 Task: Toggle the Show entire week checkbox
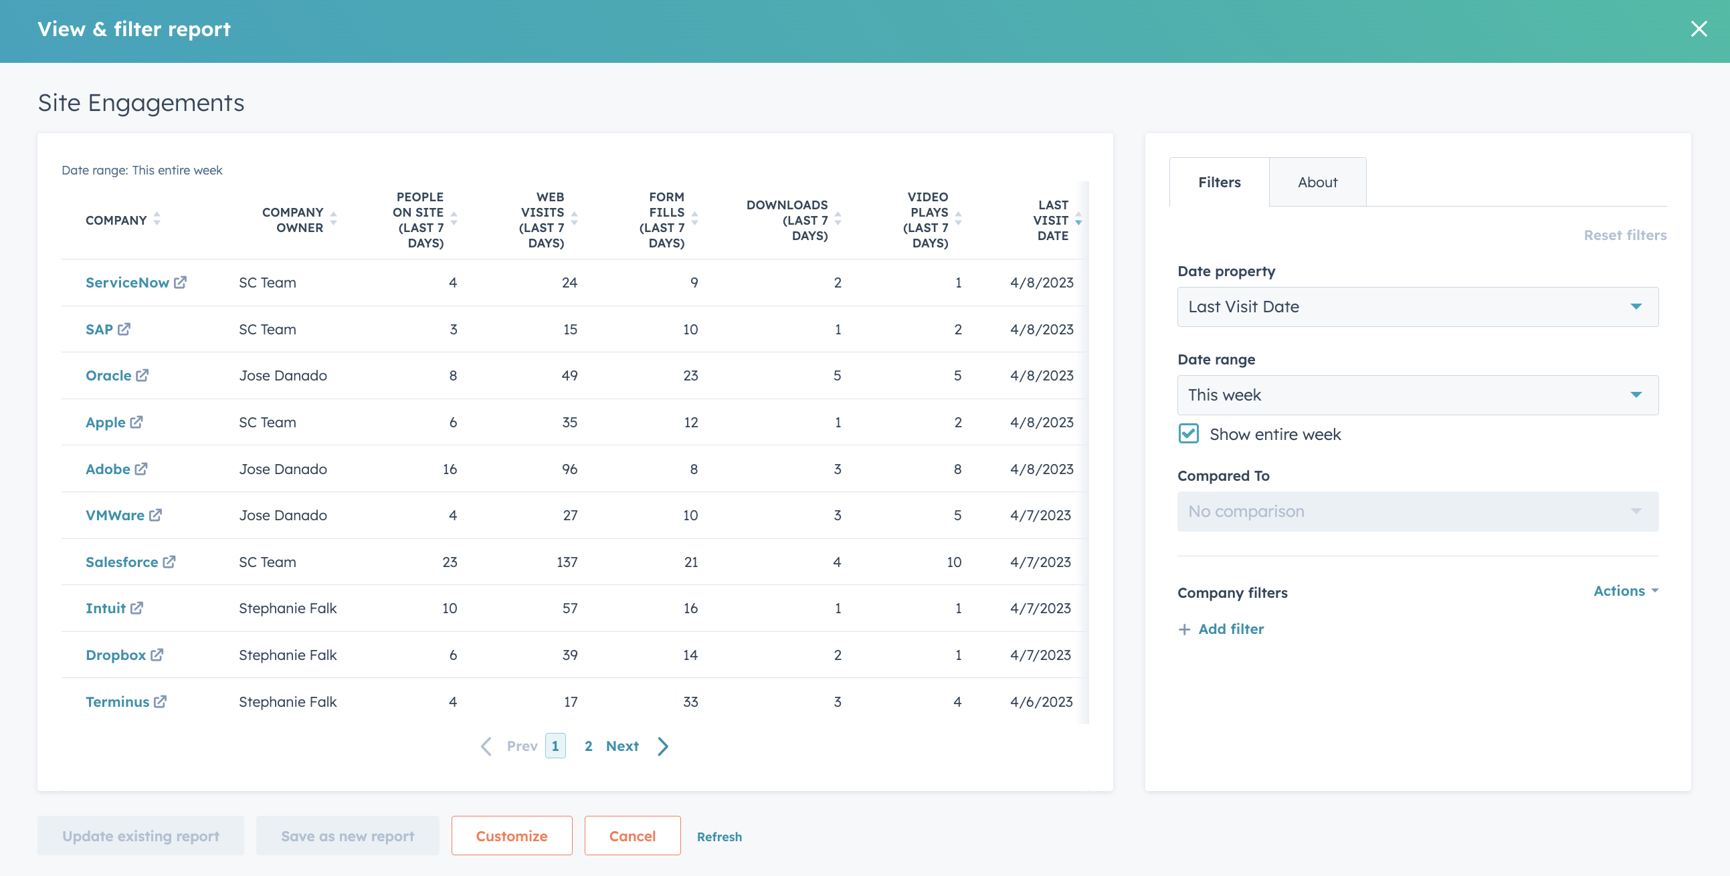tap(1189, 433)
